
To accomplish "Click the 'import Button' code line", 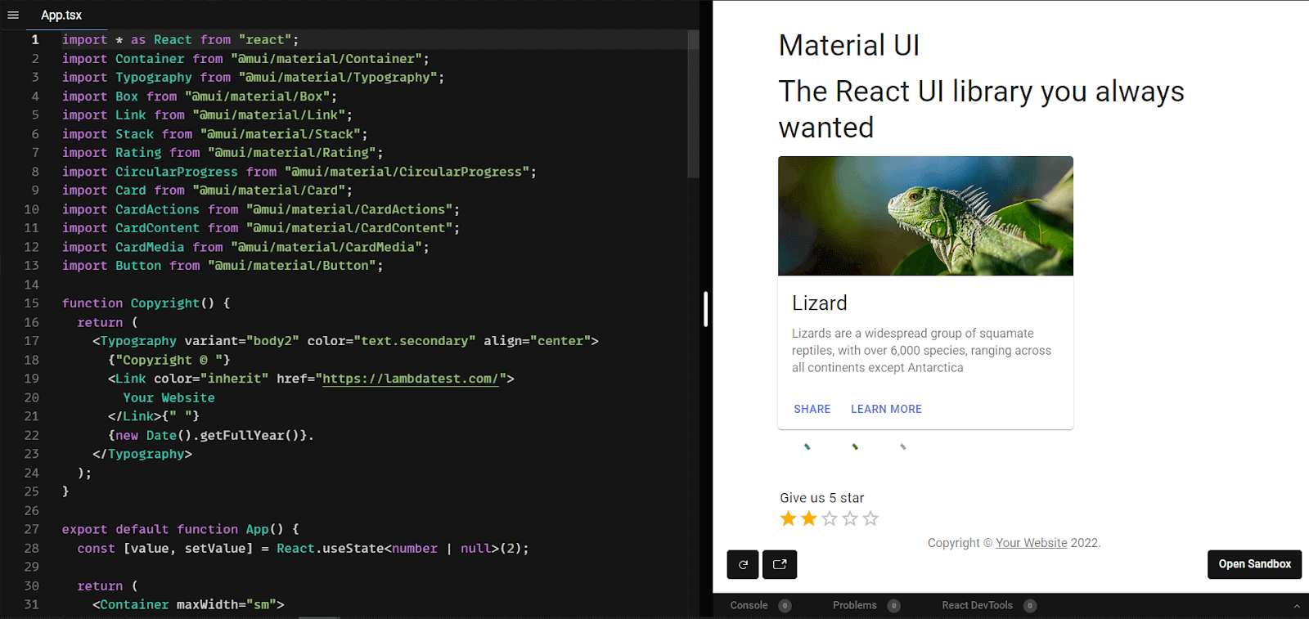I will click(222, 266).
